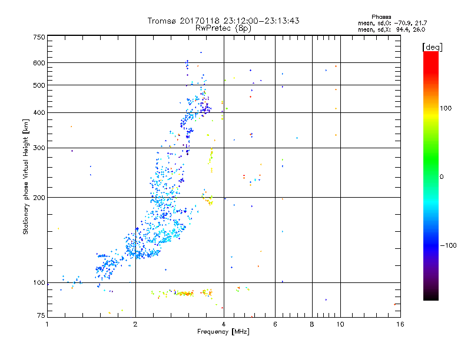This screenshot has height=353, width=471.
Task: Click the 'mean, sd,X: 94.4, 26.0' statistic
Action: pos(392,29)
